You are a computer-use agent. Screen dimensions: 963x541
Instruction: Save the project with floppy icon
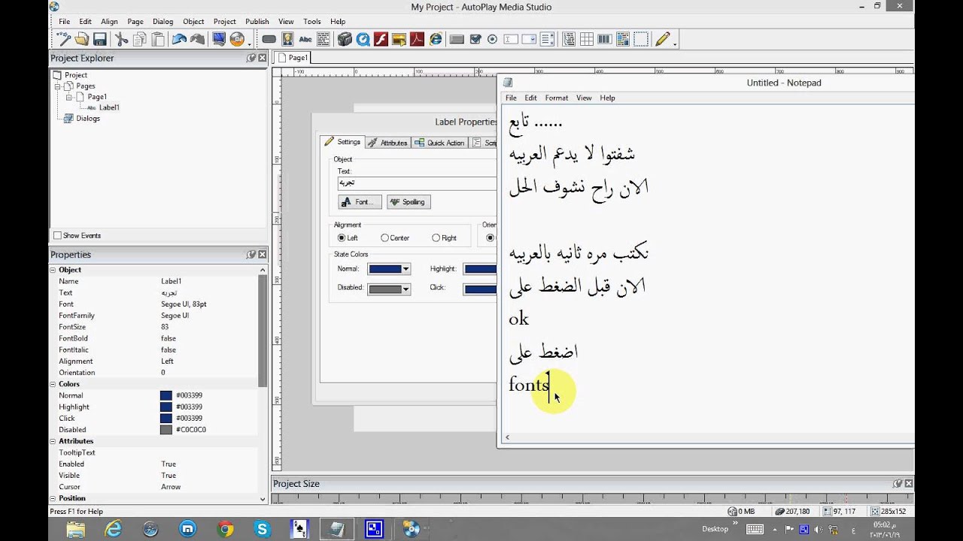pos(99,39)
